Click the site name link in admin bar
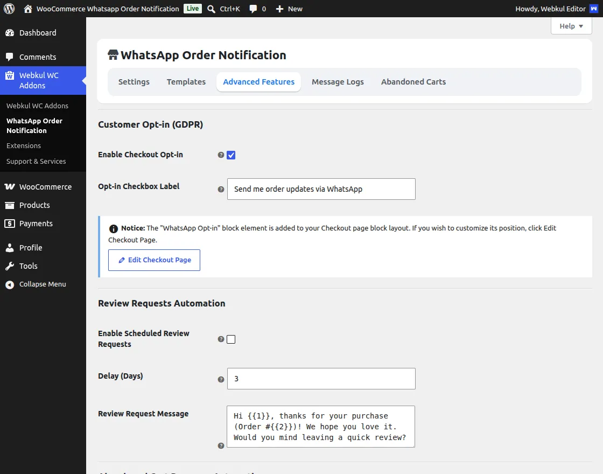This screenshot has width=603, height=474. point(108,9)
